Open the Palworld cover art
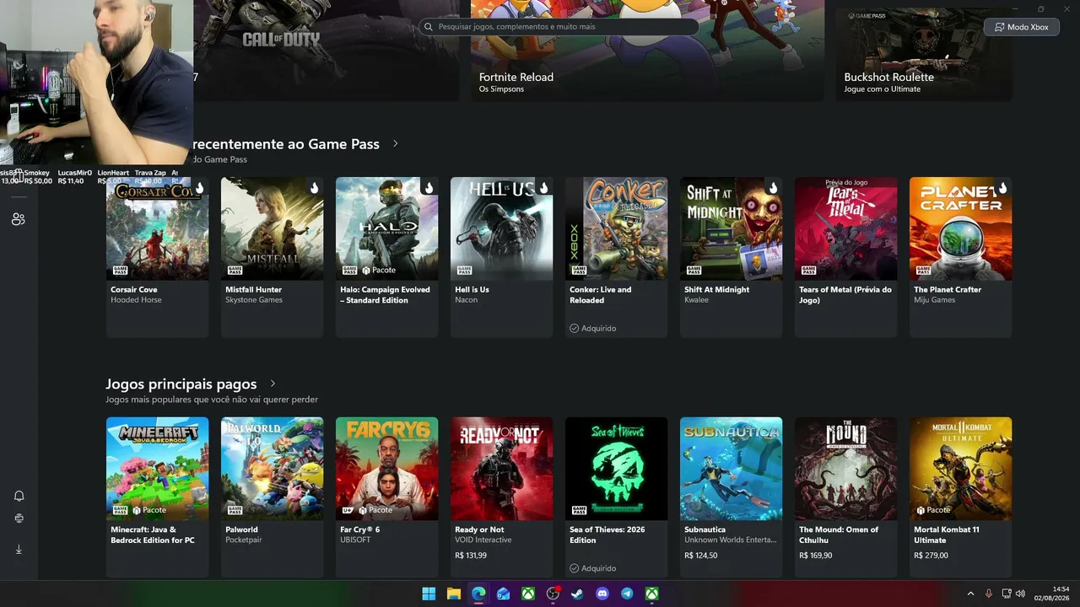This screenshot has height=607, width=1080. [x=272, y=469]
